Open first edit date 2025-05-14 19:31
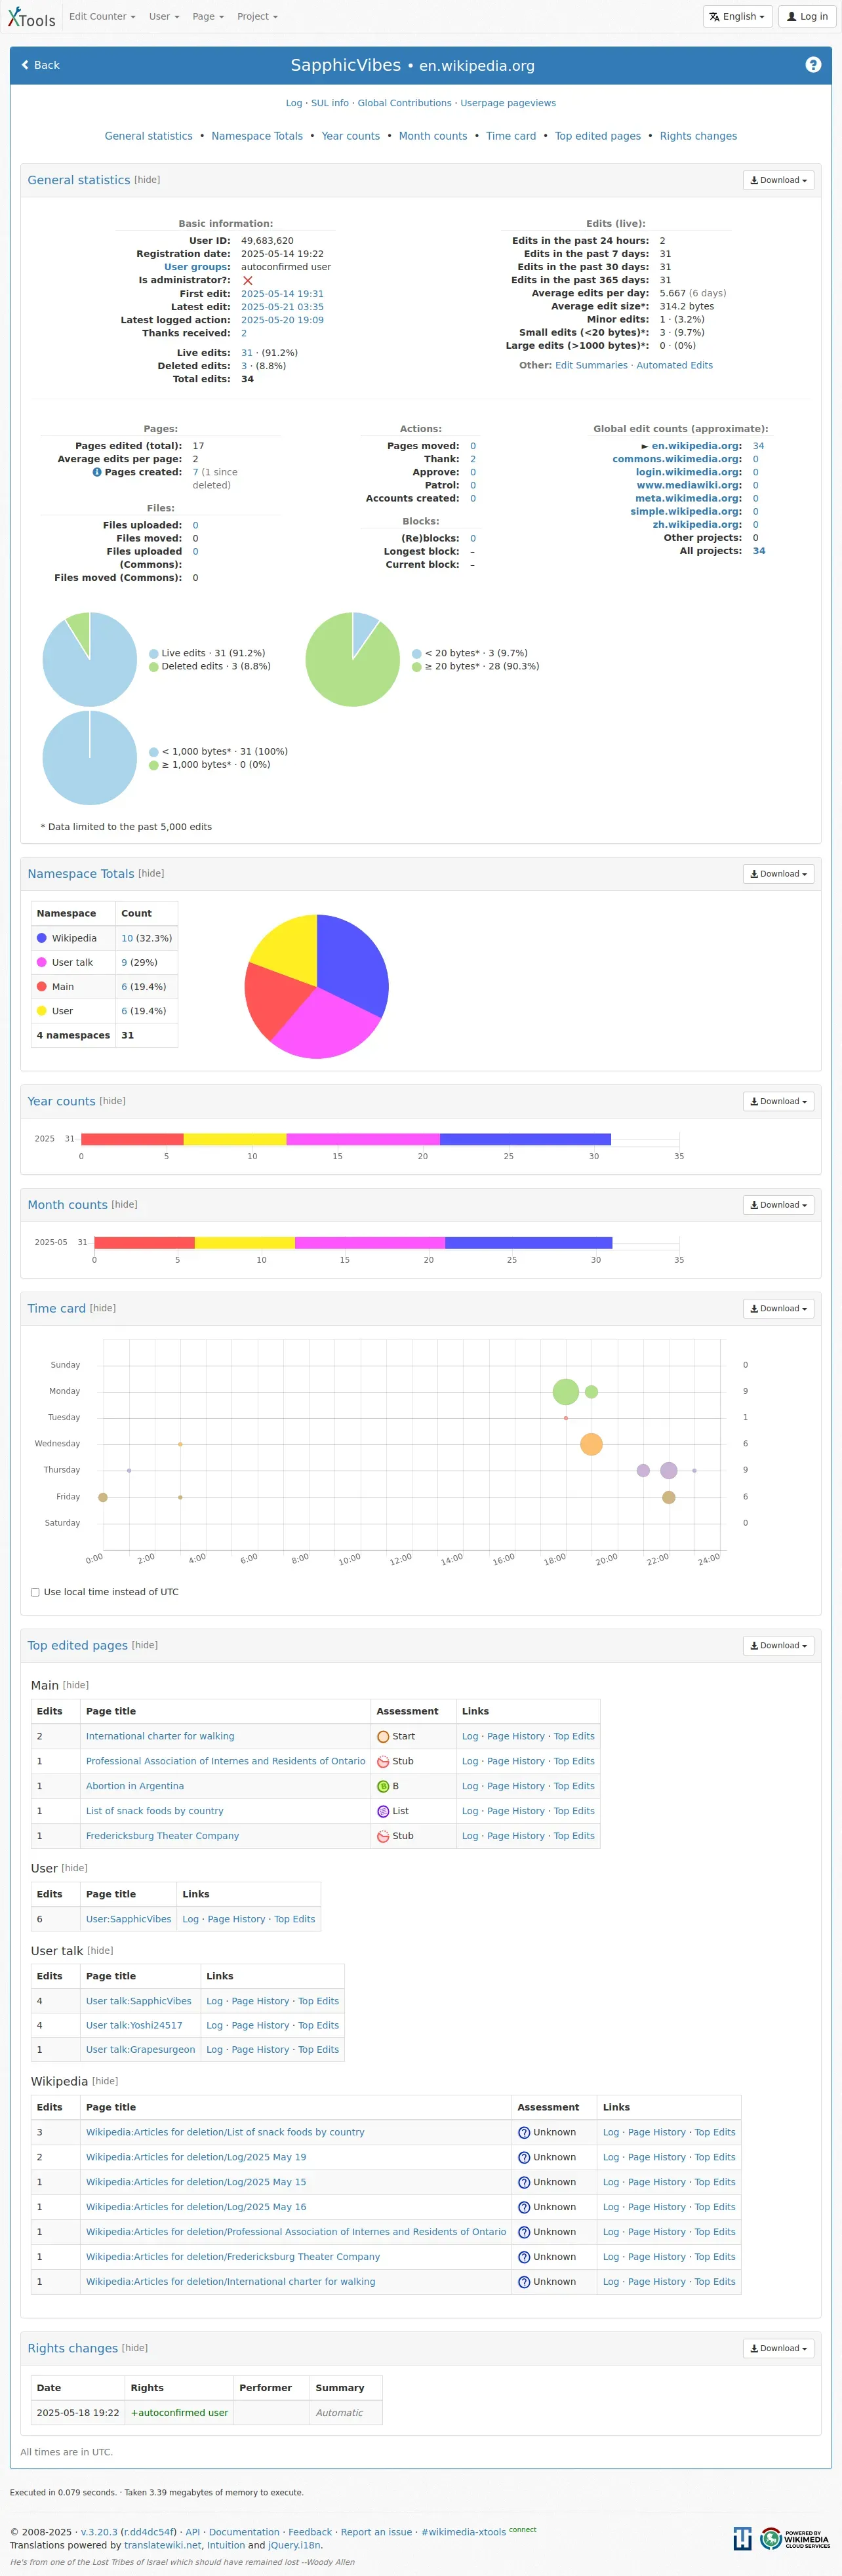 click(282, 294)
